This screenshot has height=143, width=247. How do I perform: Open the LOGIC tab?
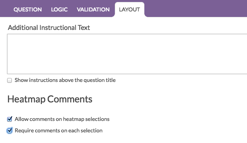pos(59,9)
